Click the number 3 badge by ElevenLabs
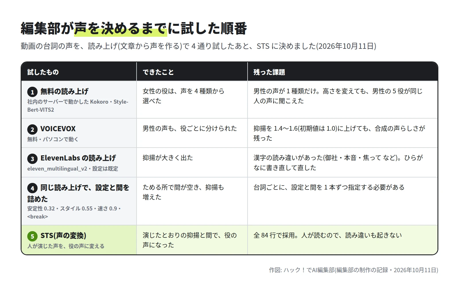 pos(32,158)
